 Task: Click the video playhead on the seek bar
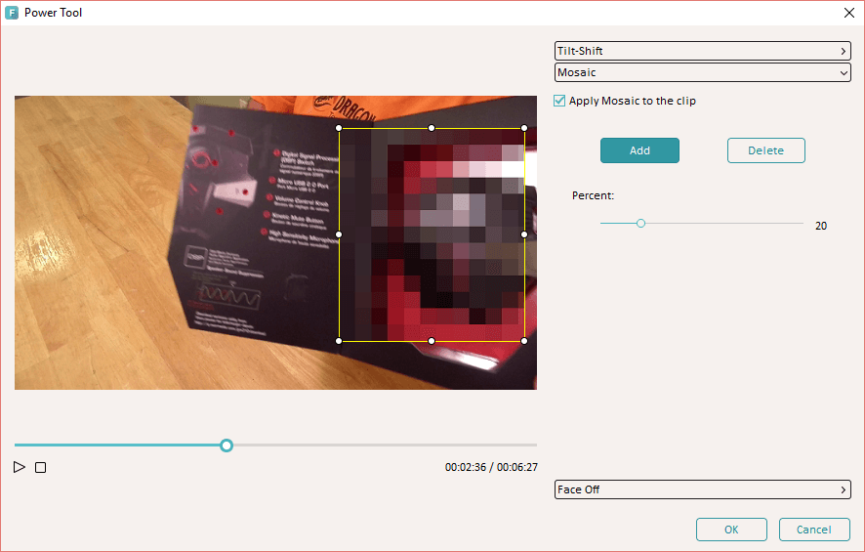tap(227, 446)
